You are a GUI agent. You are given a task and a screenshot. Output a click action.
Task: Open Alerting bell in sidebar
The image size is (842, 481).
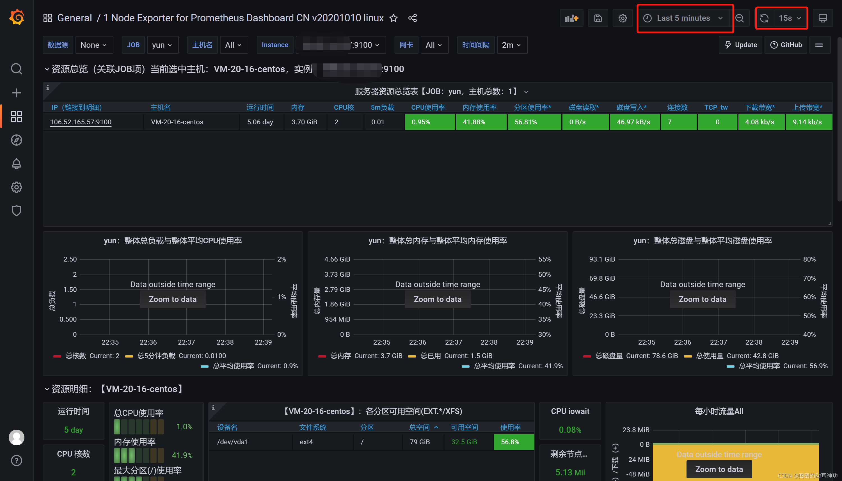(x=16, y=164)
